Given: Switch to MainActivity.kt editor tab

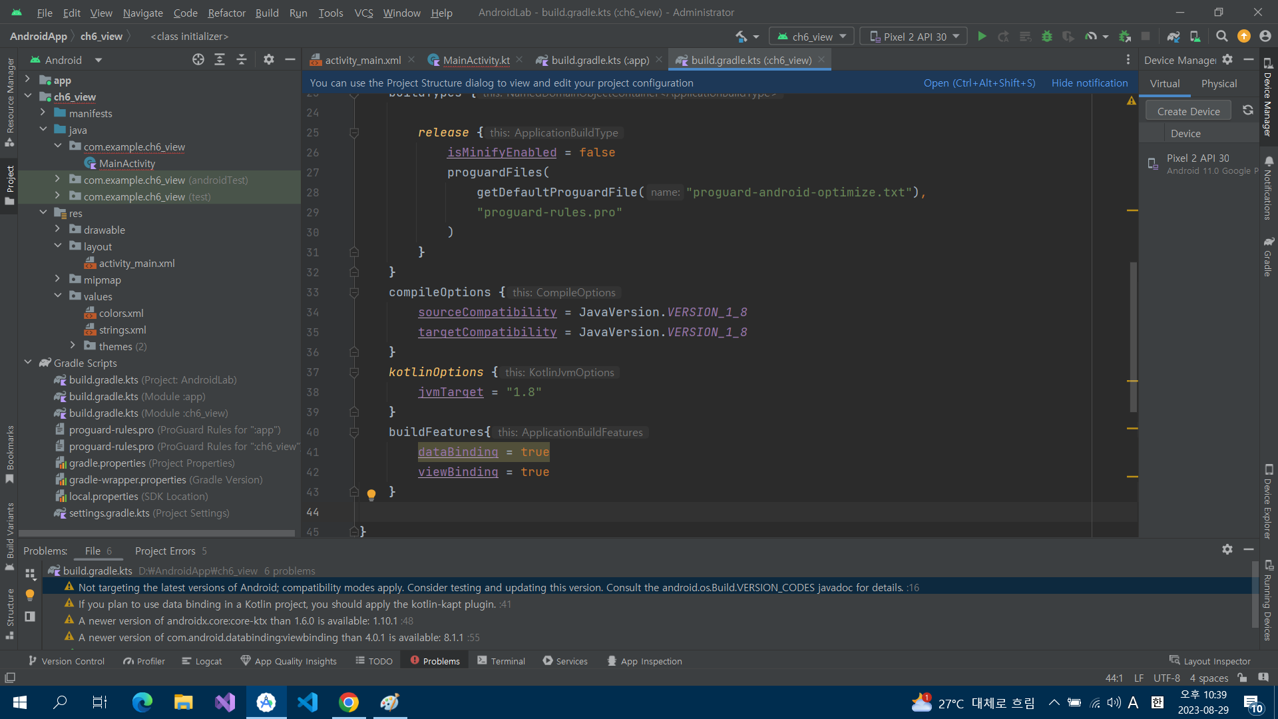Looking at the screenshot, I should coord(475,60).
